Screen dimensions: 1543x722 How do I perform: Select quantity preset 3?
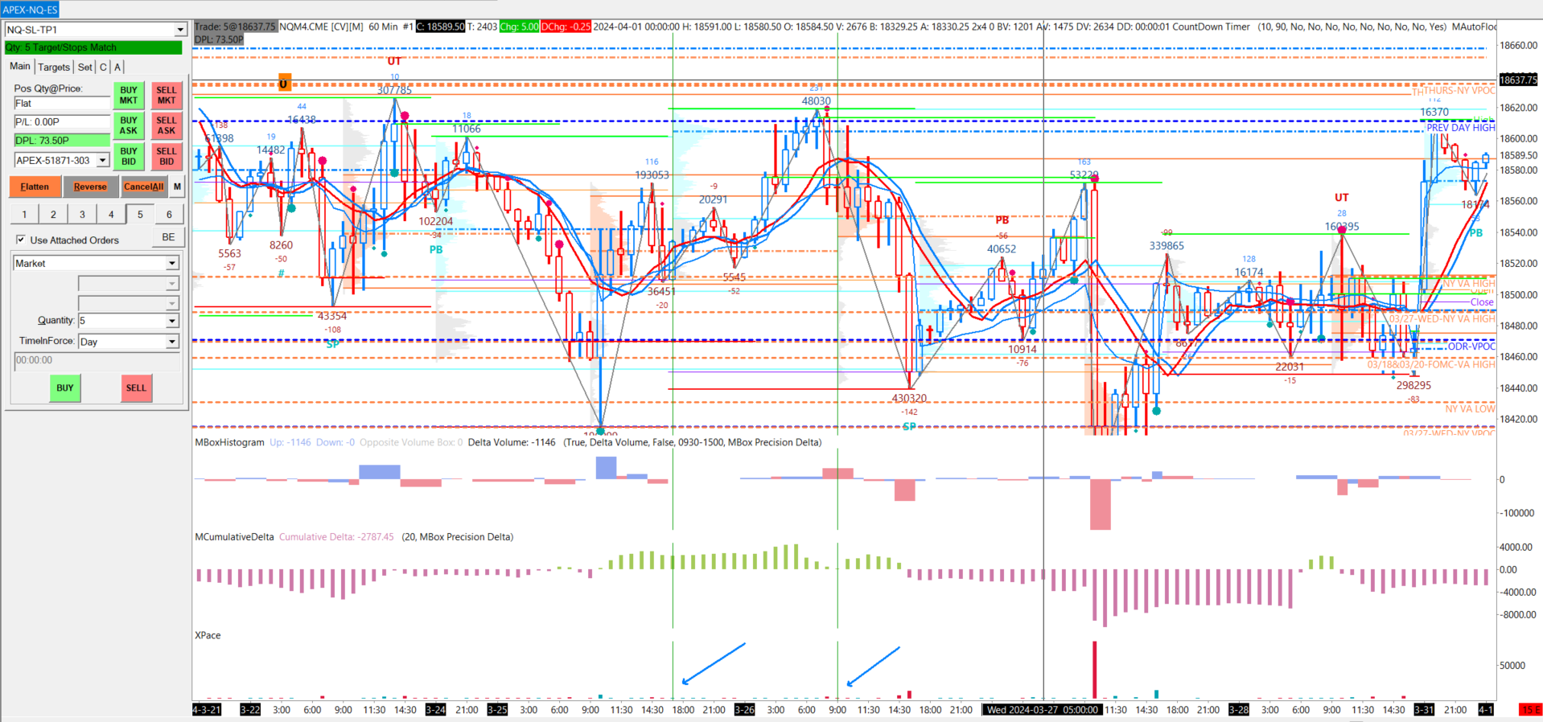pos(82,214)
